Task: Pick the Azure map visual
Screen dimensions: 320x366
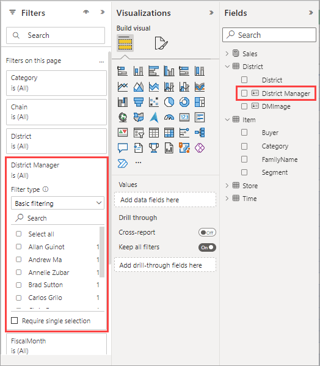Action: pos(154,117)
